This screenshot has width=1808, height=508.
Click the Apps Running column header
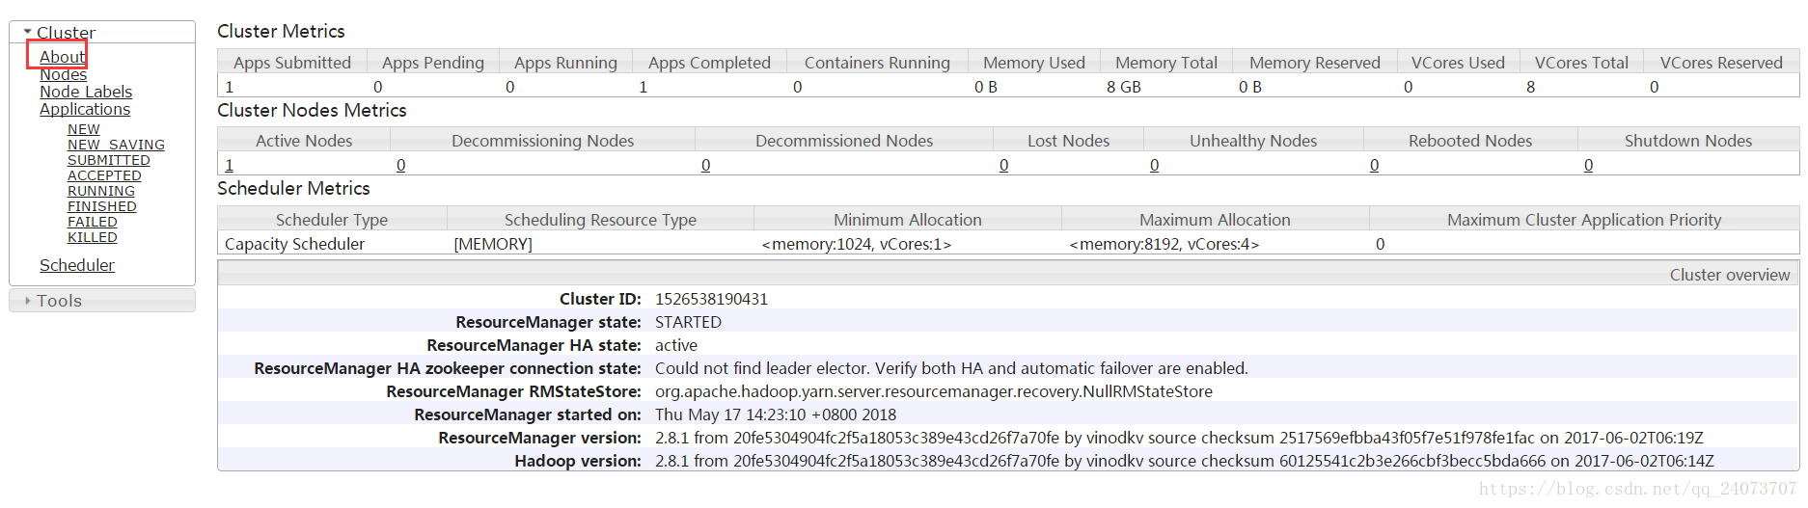(x=565, y=62)
